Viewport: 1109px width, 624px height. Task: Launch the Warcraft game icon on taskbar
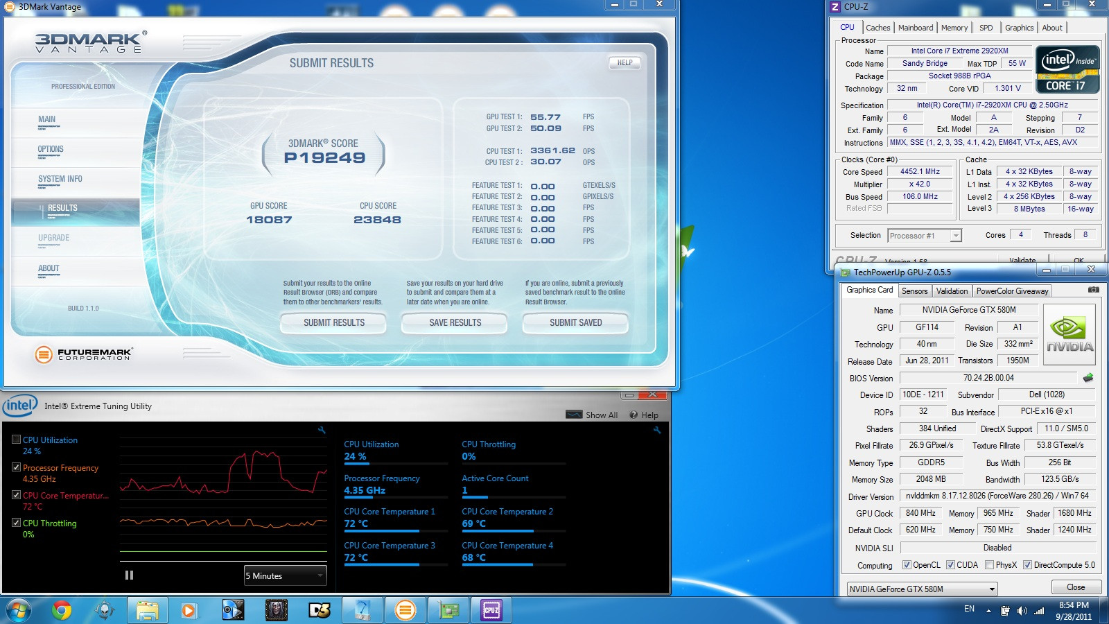coord(277,610)
